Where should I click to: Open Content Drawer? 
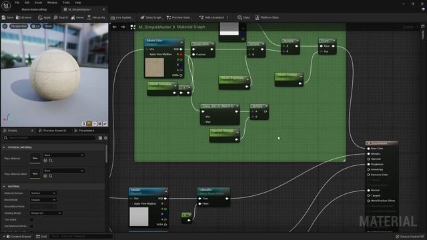click(x=19, y=237)
